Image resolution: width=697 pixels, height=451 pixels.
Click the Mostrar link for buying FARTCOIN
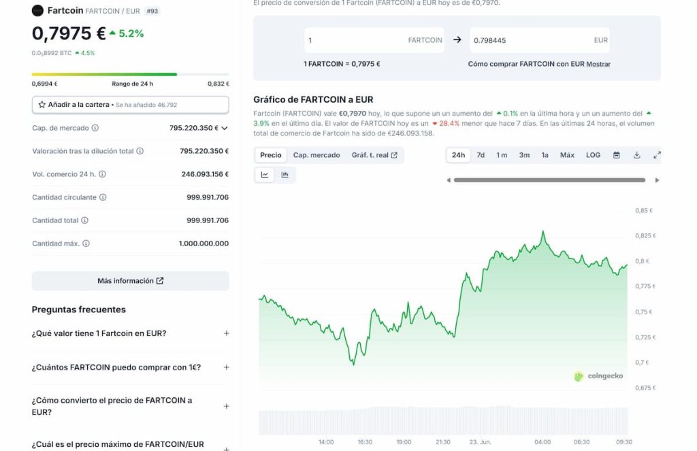click(x=598, y=64)
